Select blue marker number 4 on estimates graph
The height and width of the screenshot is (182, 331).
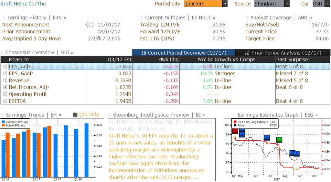(267, 137)
